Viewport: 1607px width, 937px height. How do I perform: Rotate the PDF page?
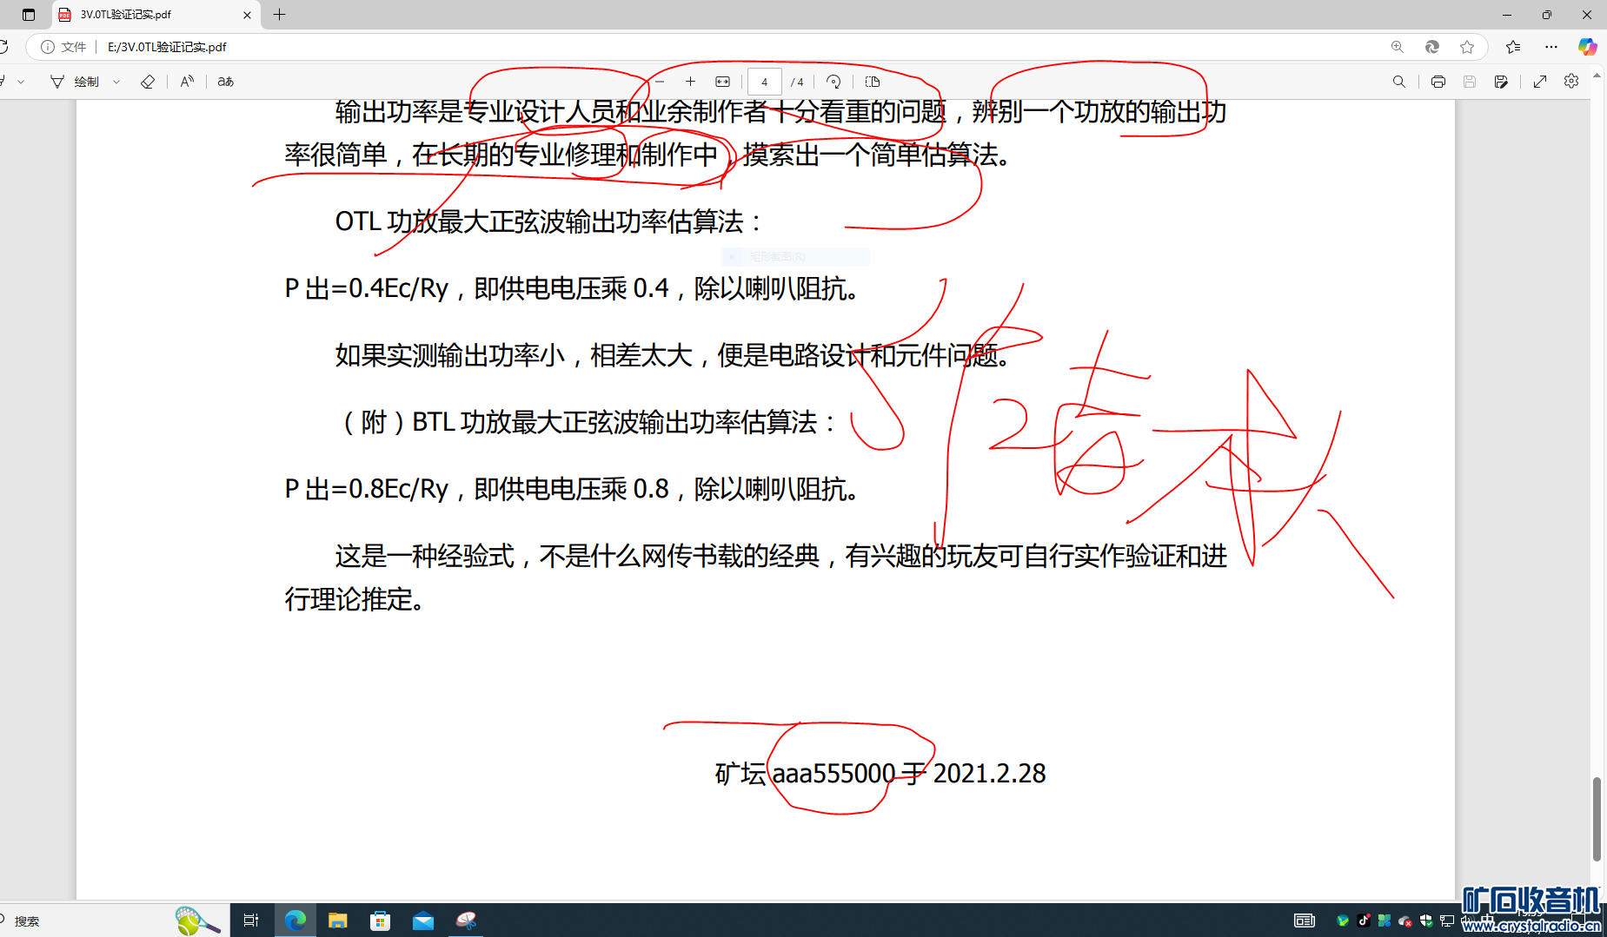pyautogui.click(x=833, y=82)
